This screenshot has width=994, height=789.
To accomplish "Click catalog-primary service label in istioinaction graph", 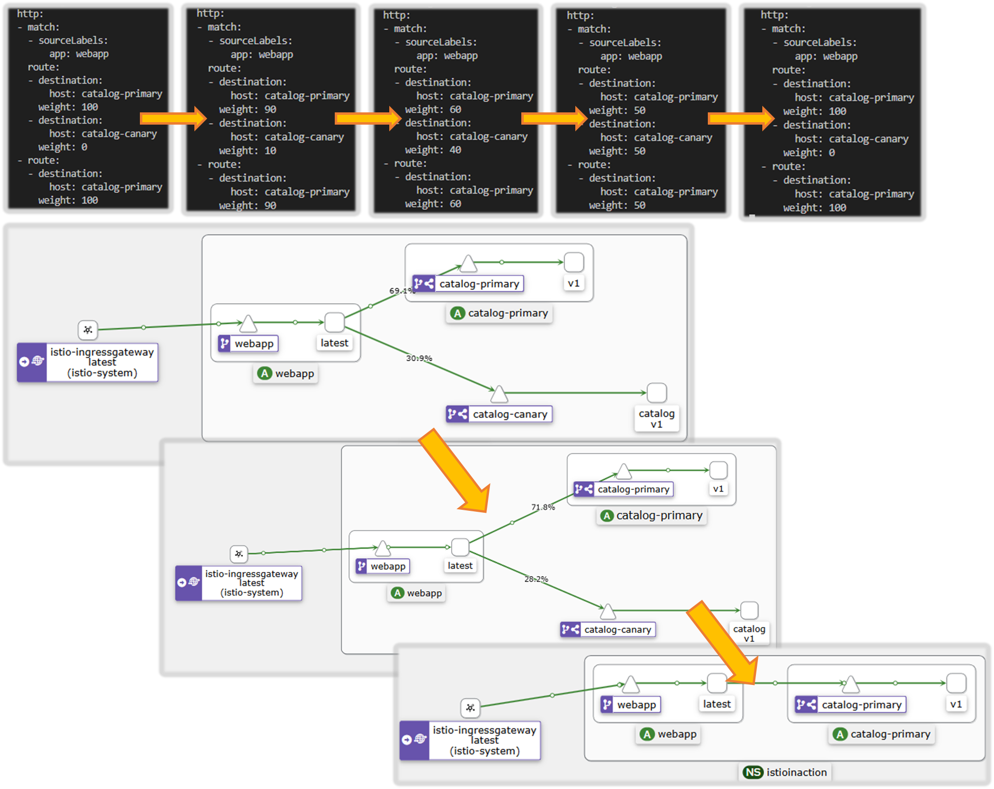I will click(851, 705).
